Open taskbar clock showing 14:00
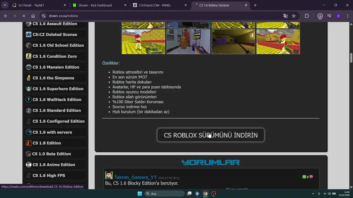 344,194
